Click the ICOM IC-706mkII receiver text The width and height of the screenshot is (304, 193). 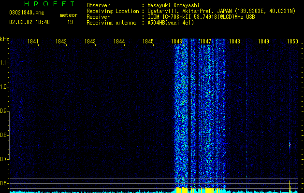tap(201, 17)
